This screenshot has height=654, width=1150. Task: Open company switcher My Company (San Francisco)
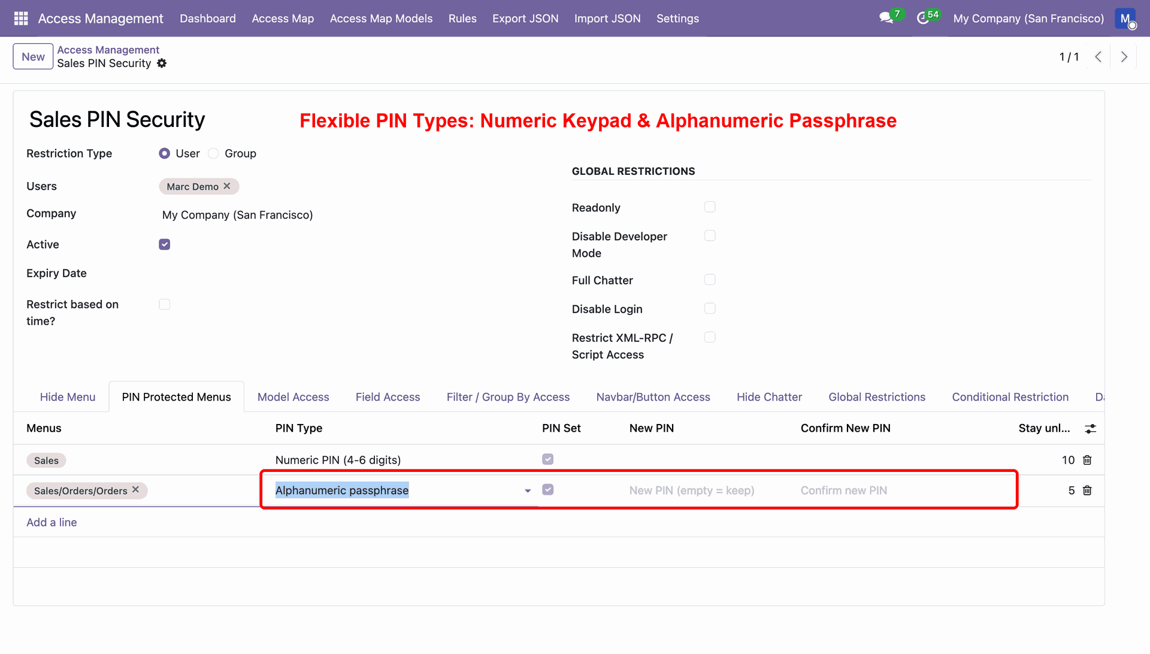(x=1028, y=19)
